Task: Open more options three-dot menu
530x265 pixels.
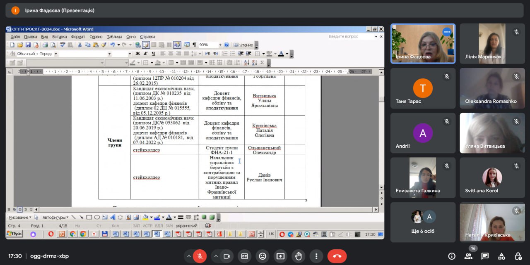Action: click(316, 256)
